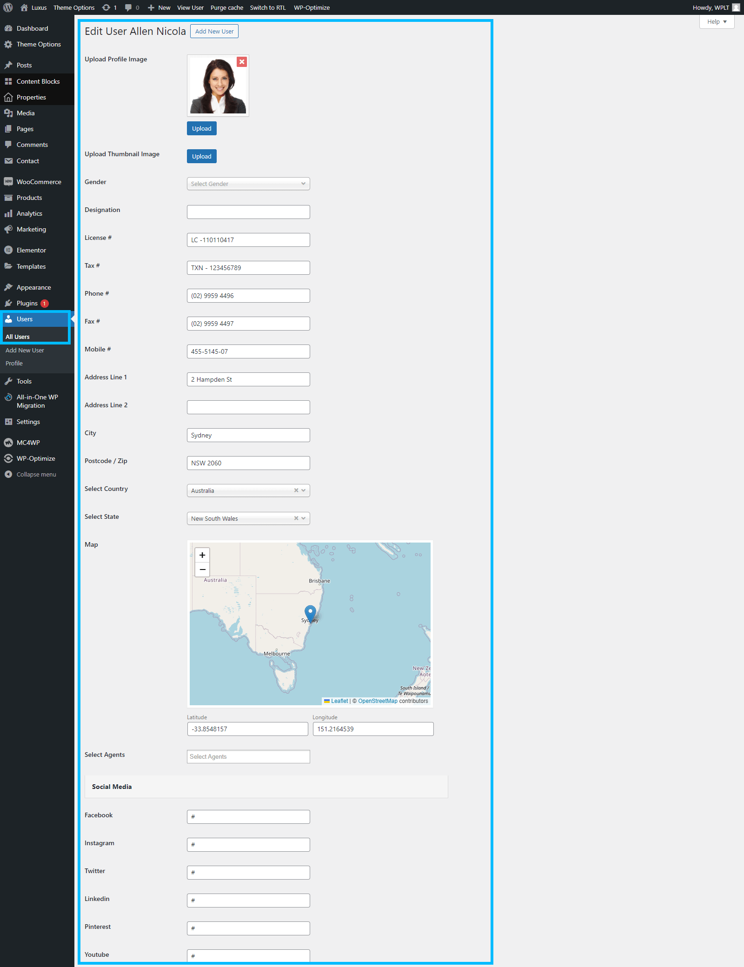744x967 pixels.
Task: Open the comments bubble icon in admin bar
Action: point(129,7)
